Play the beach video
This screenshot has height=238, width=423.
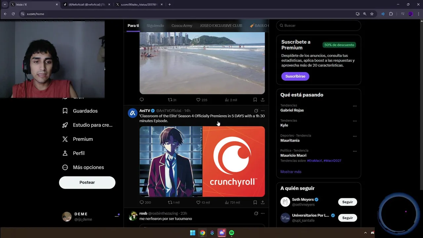pos(202,63)
